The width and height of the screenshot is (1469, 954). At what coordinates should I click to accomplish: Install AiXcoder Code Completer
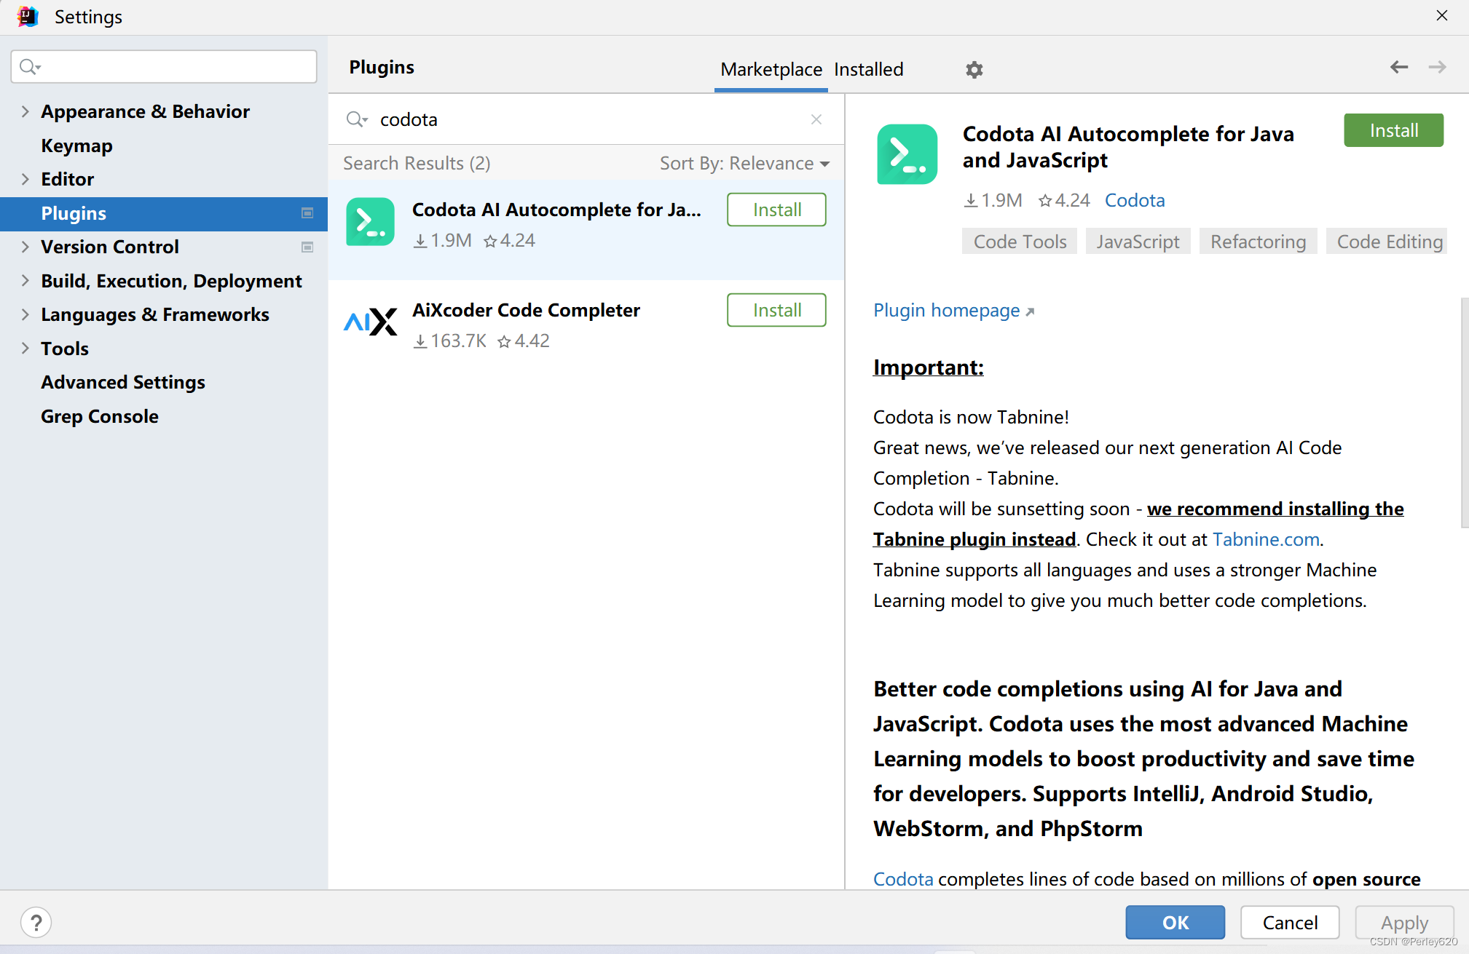coord(776,310)
